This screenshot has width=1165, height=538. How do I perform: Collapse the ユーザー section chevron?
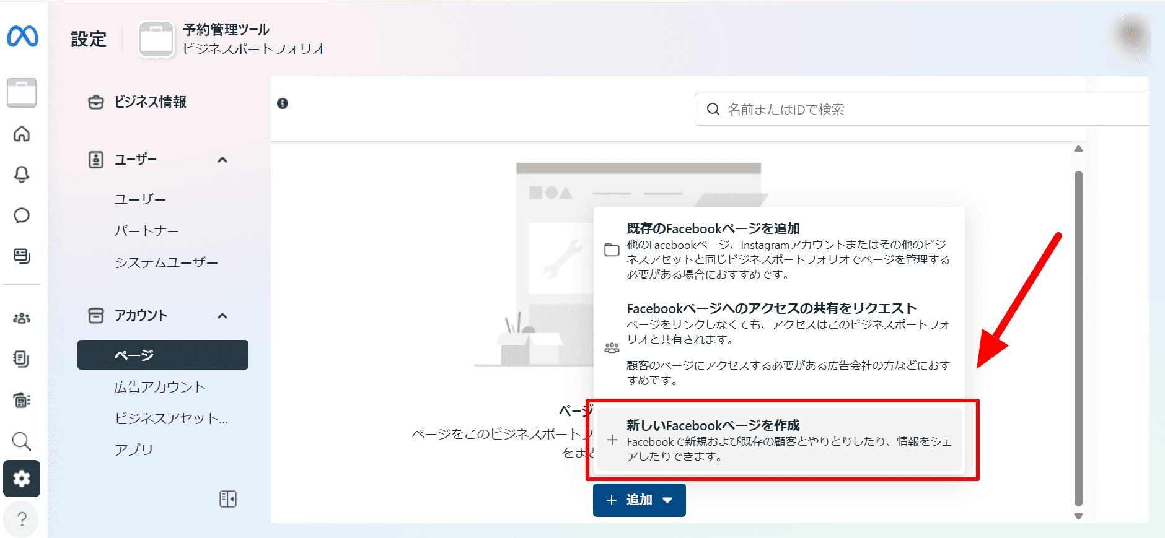tap(222, 160)
